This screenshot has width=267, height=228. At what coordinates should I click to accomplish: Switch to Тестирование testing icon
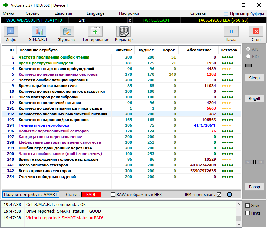pyautogui.click(x=95, y=31)
